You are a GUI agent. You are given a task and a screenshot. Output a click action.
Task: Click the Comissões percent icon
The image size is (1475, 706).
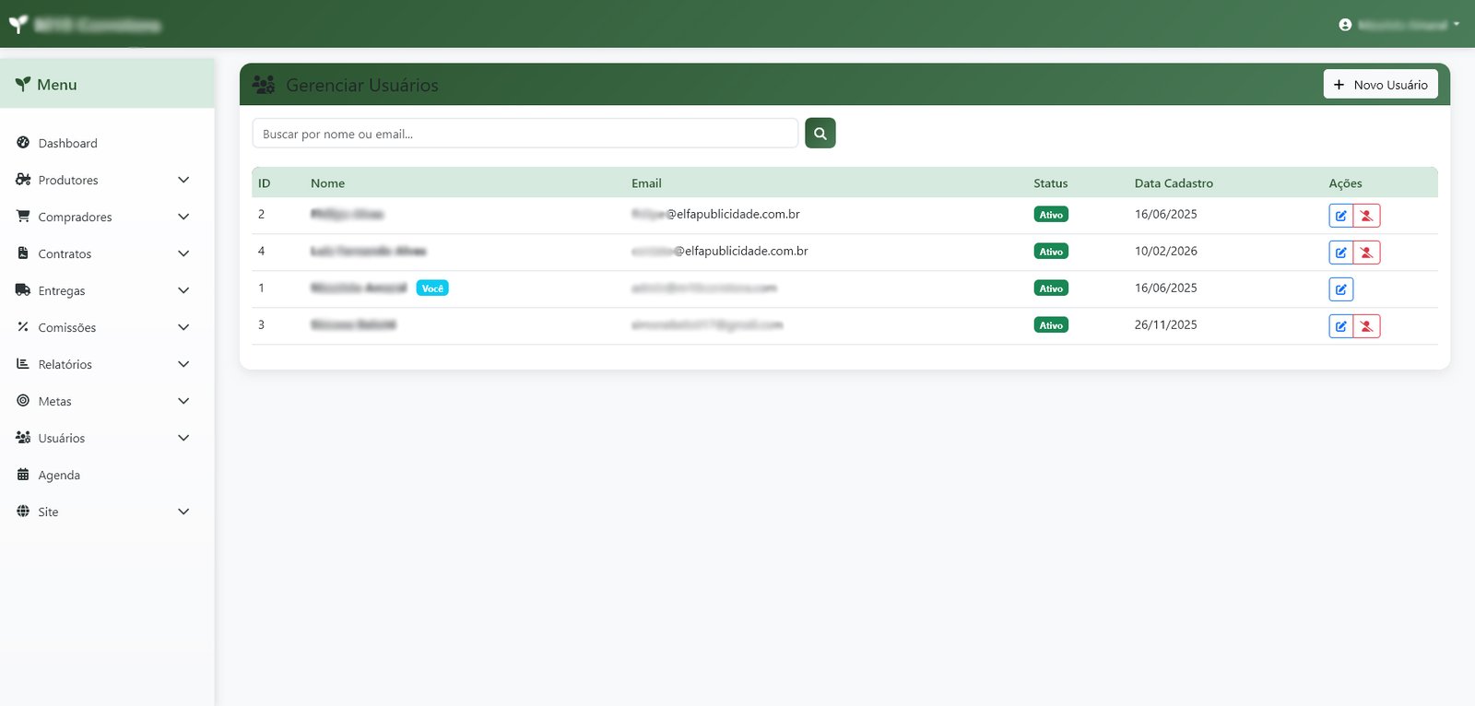click(23, 326)
